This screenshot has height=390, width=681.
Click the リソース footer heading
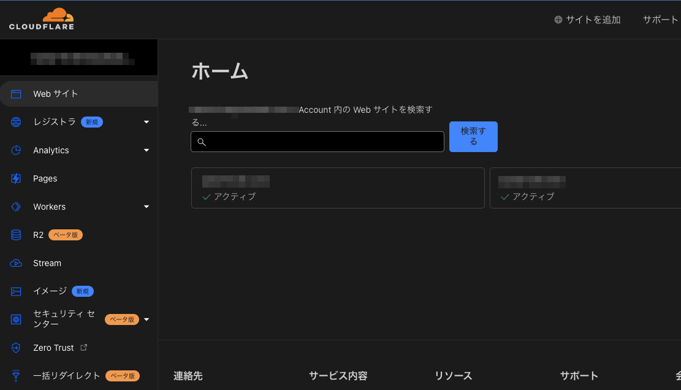click(454, 376)
